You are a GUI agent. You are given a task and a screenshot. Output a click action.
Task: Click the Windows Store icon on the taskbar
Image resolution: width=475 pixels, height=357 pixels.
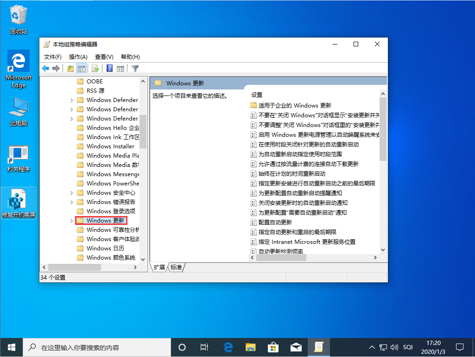click(273, 347)
